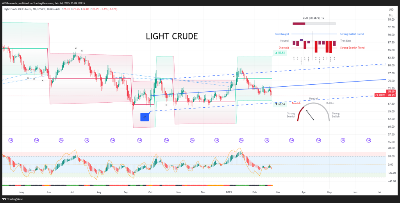Click the 80.00 price axis label
Screen dimensions: 400x203
[x=391, y=65]
